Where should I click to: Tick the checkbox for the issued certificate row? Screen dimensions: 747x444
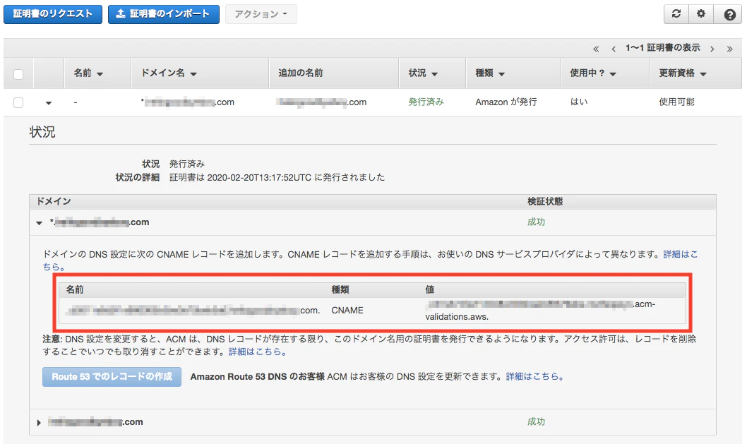tap(18, 102)
